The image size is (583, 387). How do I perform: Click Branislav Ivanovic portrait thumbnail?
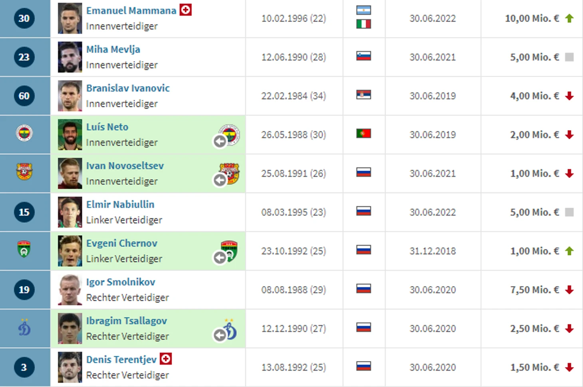coord(70,96)
